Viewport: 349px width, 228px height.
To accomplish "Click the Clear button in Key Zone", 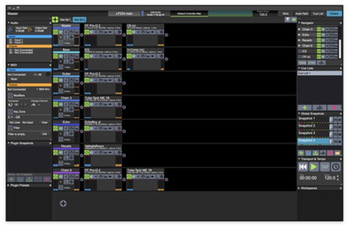I will (x=45, y=123).
